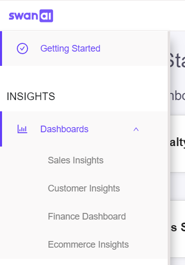The height and width of the screenshot is (265, 185).
Task: Open Ecommerce Insights submenu item
Action: tap(88, 245)
